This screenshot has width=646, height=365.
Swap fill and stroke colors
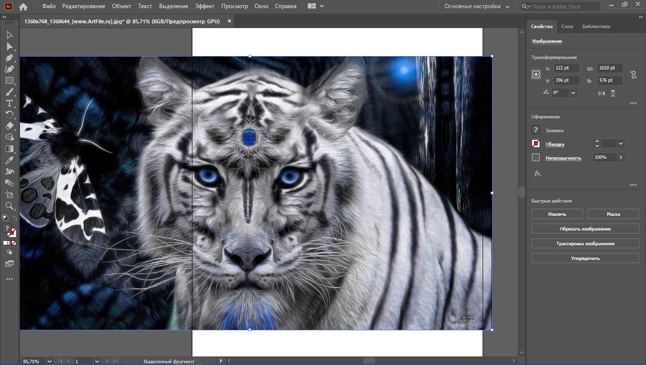[x=15, y=218]
